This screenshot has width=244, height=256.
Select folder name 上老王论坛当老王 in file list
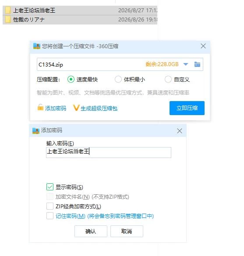(34, 11)
